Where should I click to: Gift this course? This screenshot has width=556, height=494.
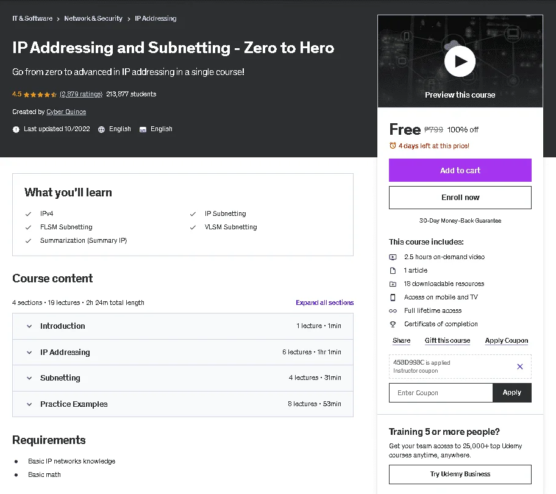point(447,340)
